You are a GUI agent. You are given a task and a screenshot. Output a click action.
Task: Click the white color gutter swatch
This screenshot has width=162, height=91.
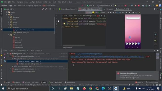tap(58, 21)
